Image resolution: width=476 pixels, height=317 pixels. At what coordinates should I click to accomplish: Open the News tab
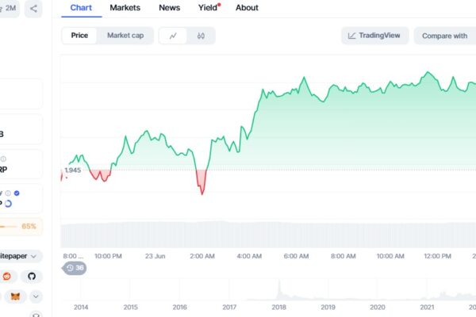pos(170,8)
